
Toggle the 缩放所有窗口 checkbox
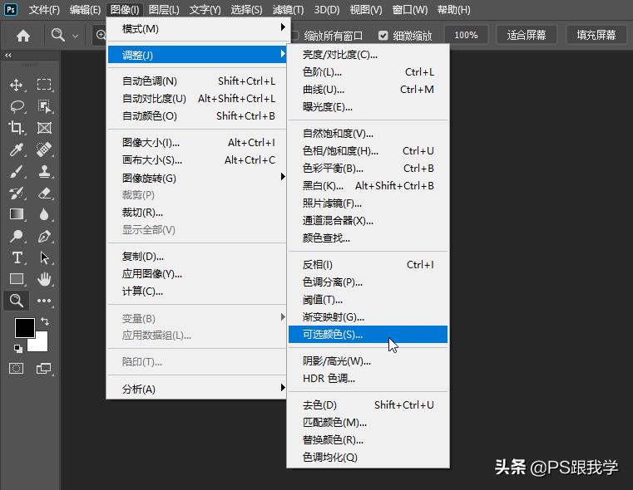click(x=295, y=36)
